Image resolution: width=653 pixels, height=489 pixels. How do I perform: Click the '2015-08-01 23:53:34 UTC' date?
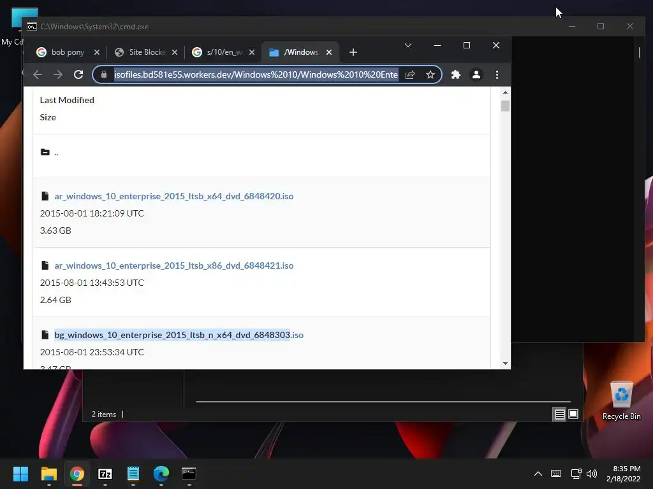(92, 352)
